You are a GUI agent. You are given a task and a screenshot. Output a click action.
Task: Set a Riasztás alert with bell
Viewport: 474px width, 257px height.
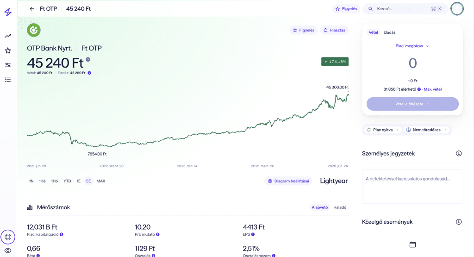[334, 30]
